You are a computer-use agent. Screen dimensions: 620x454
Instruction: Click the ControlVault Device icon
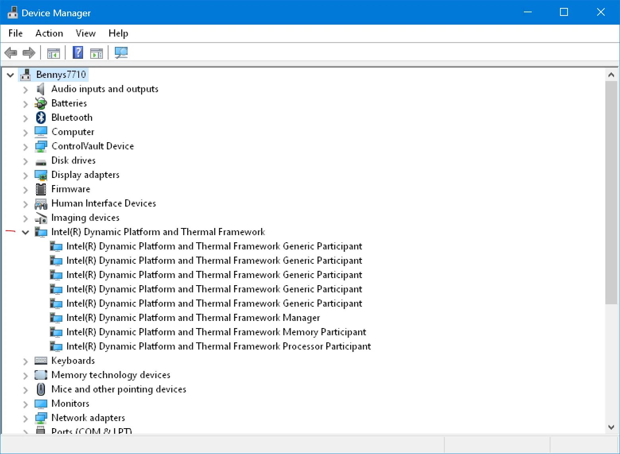(41, 146)
